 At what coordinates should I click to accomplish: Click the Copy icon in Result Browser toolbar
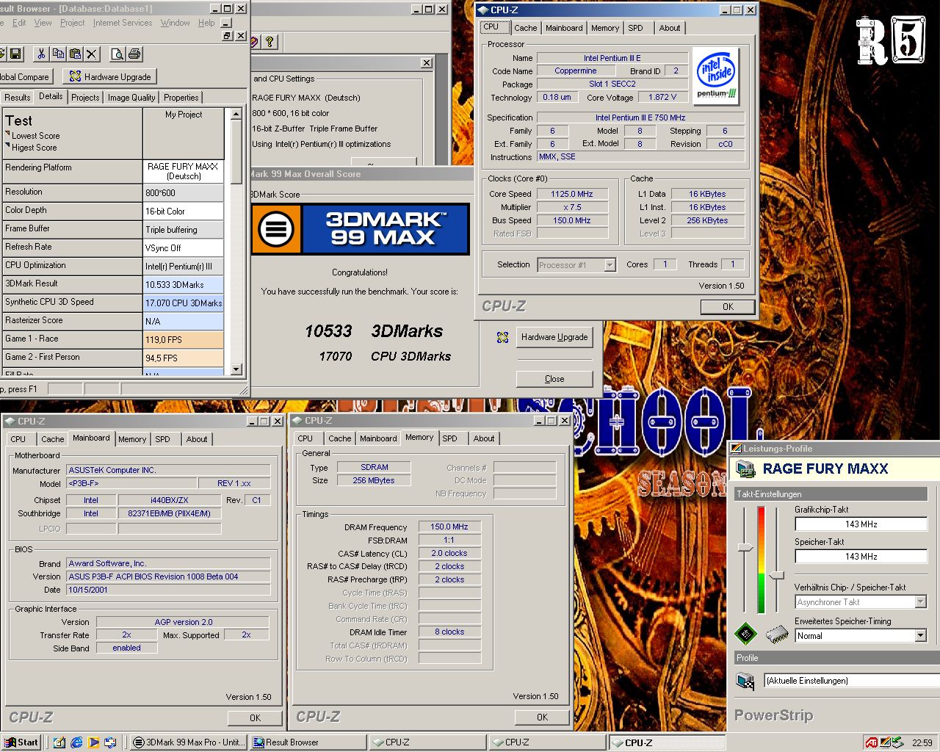[58, 54]
